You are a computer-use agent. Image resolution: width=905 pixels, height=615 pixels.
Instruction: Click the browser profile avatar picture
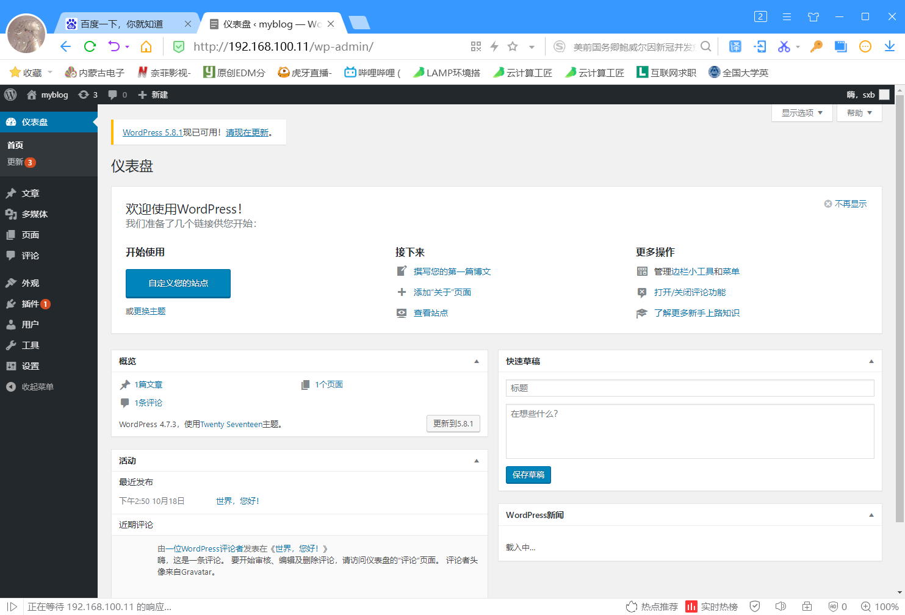[26, 34]
